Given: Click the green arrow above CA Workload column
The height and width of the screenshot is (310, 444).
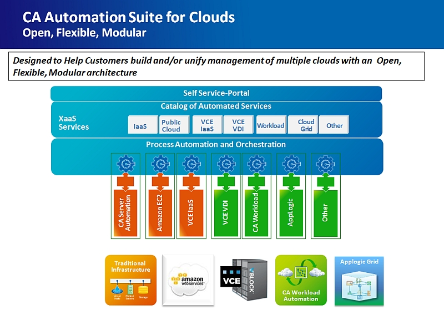Looking at the screenshot, I should pos(256,181).
